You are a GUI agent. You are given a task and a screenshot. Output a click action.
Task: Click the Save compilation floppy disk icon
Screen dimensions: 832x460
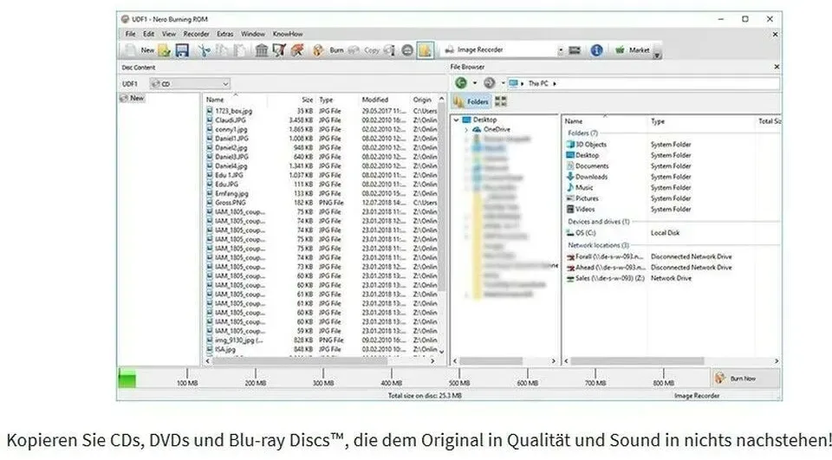point(182,50)
